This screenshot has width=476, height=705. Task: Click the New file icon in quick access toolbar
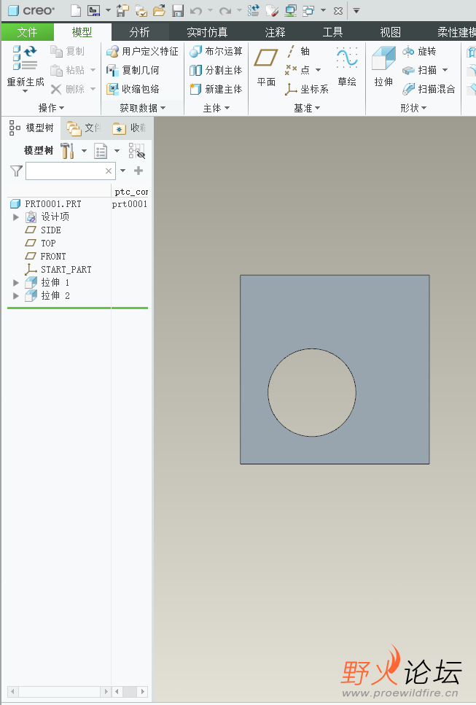click(x=77, y=10)
